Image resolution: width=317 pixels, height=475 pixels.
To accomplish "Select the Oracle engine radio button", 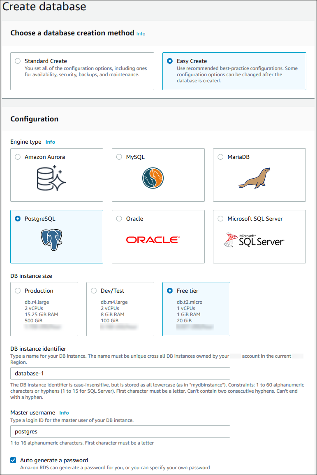I will coord(119,219).
